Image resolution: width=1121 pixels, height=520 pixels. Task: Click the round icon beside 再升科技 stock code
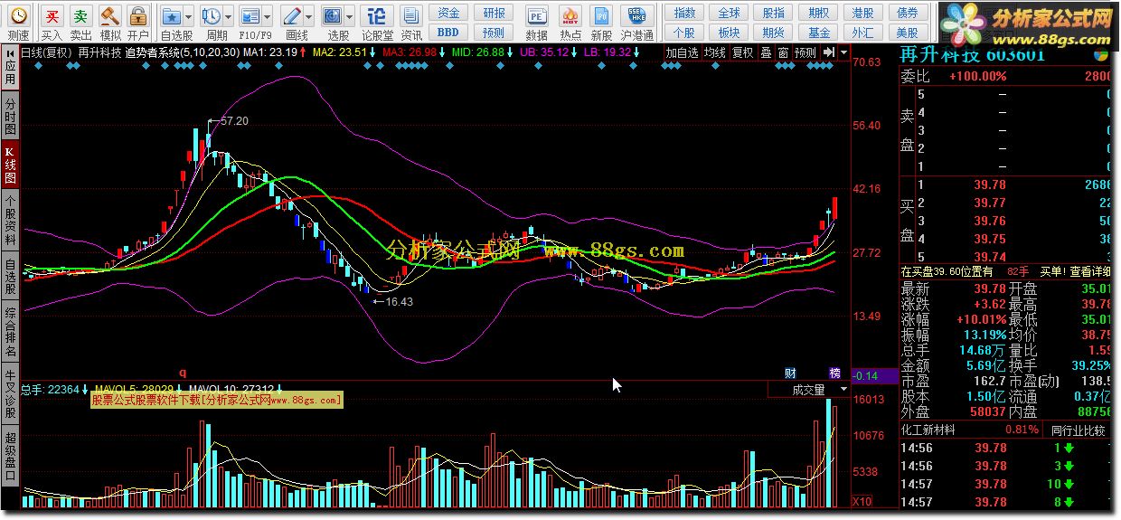click(1100, 54)
